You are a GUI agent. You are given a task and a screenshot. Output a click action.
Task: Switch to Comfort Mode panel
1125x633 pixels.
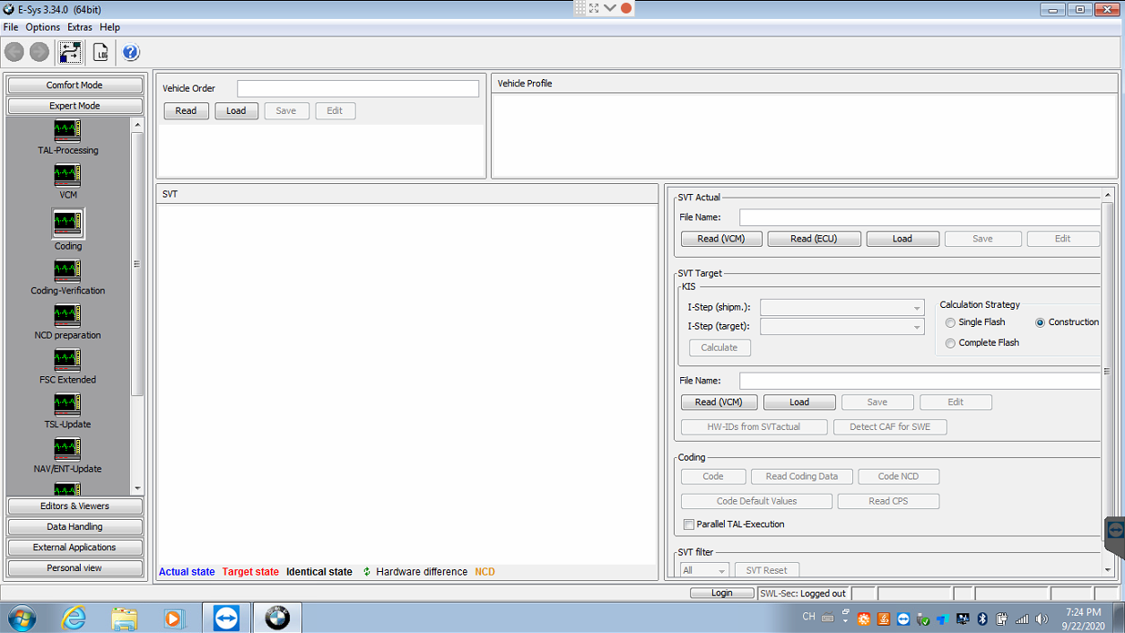[74, 85]
